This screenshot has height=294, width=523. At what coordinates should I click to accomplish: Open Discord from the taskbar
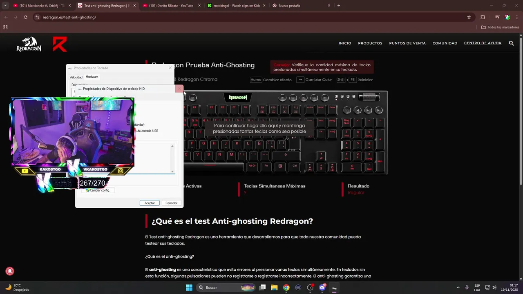[x=322, y=287]
